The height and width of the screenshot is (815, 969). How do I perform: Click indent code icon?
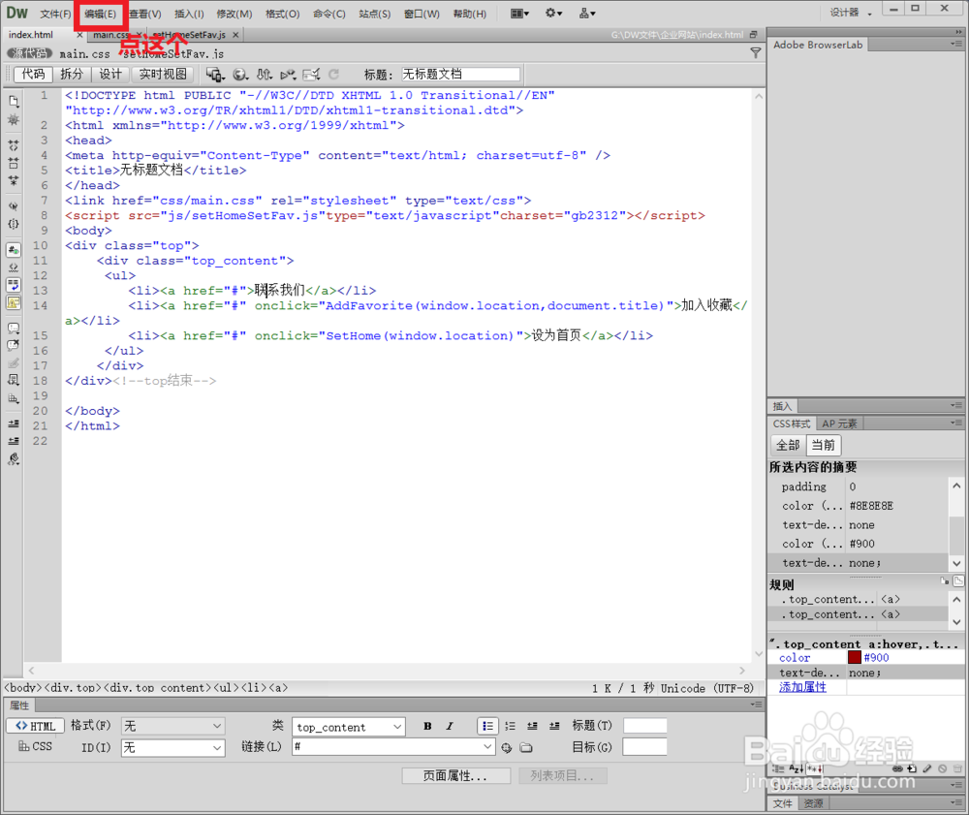click(14, 423)
